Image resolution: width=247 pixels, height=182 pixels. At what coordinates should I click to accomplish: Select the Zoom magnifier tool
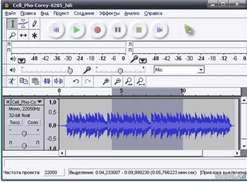click(x=12, y=35)
